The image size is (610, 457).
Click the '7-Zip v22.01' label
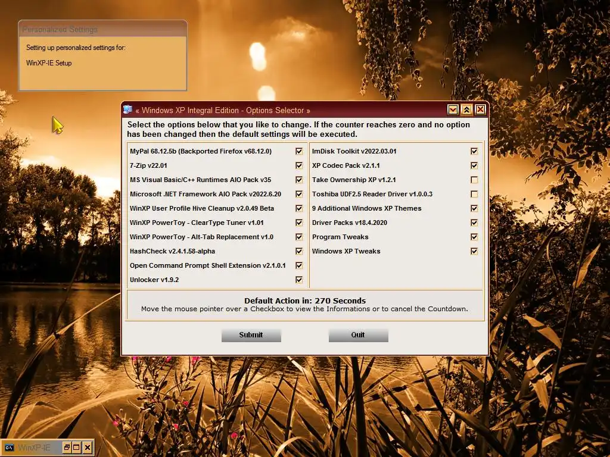(x=148, y=165)
